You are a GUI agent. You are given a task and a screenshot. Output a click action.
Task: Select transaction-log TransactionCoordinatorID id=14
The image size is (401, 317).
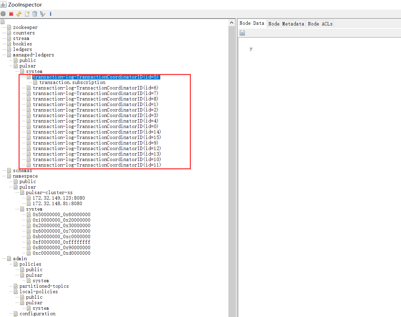click(x=97, y=132)
